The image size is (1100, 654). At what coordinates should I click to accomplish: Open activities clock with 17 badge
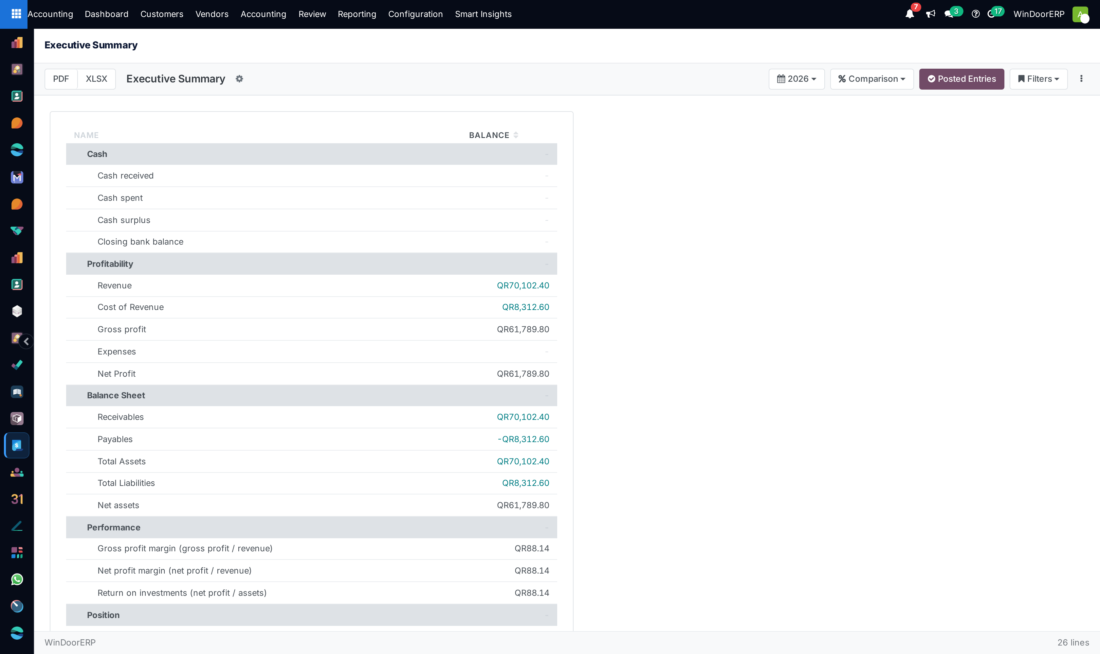click(x=991, y=14)
